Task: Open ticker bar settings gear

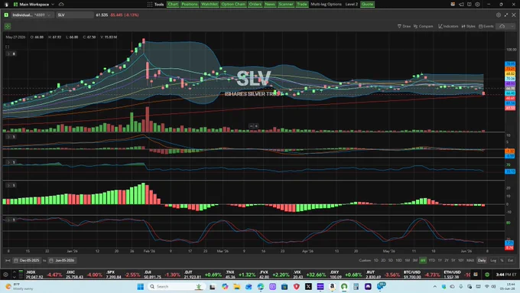Action: [5, 275]
